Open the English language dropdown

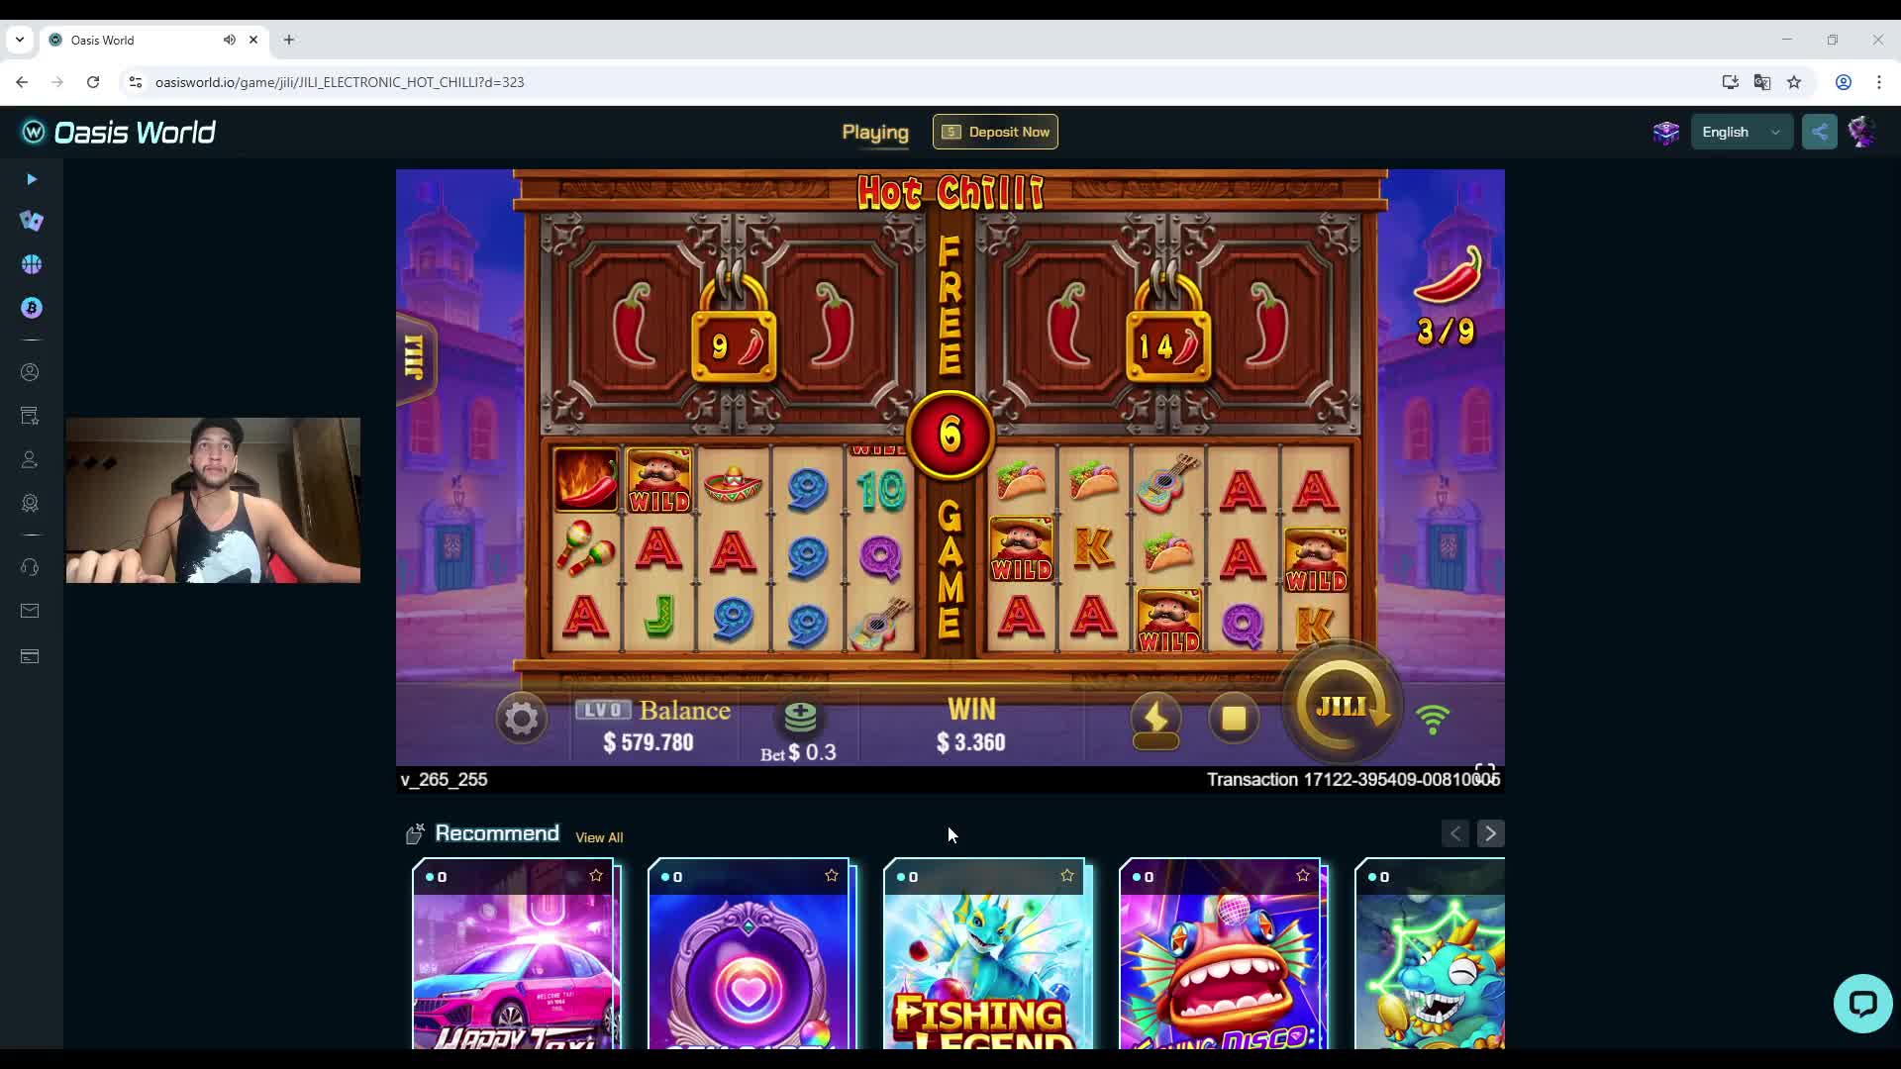click(1742, 132)
